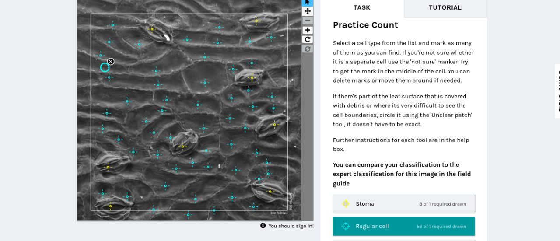
Task: Reset the image view with the refresh icon
Action: (x=308, y=49)
